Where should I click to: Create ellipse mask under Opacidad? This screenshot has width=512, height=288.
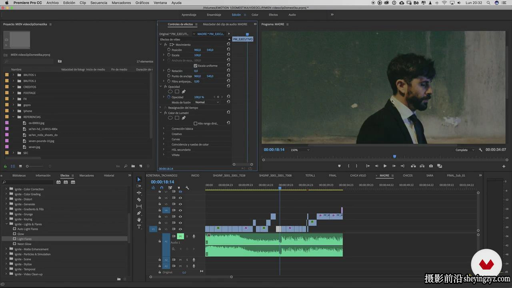click(x=170, y=92)
